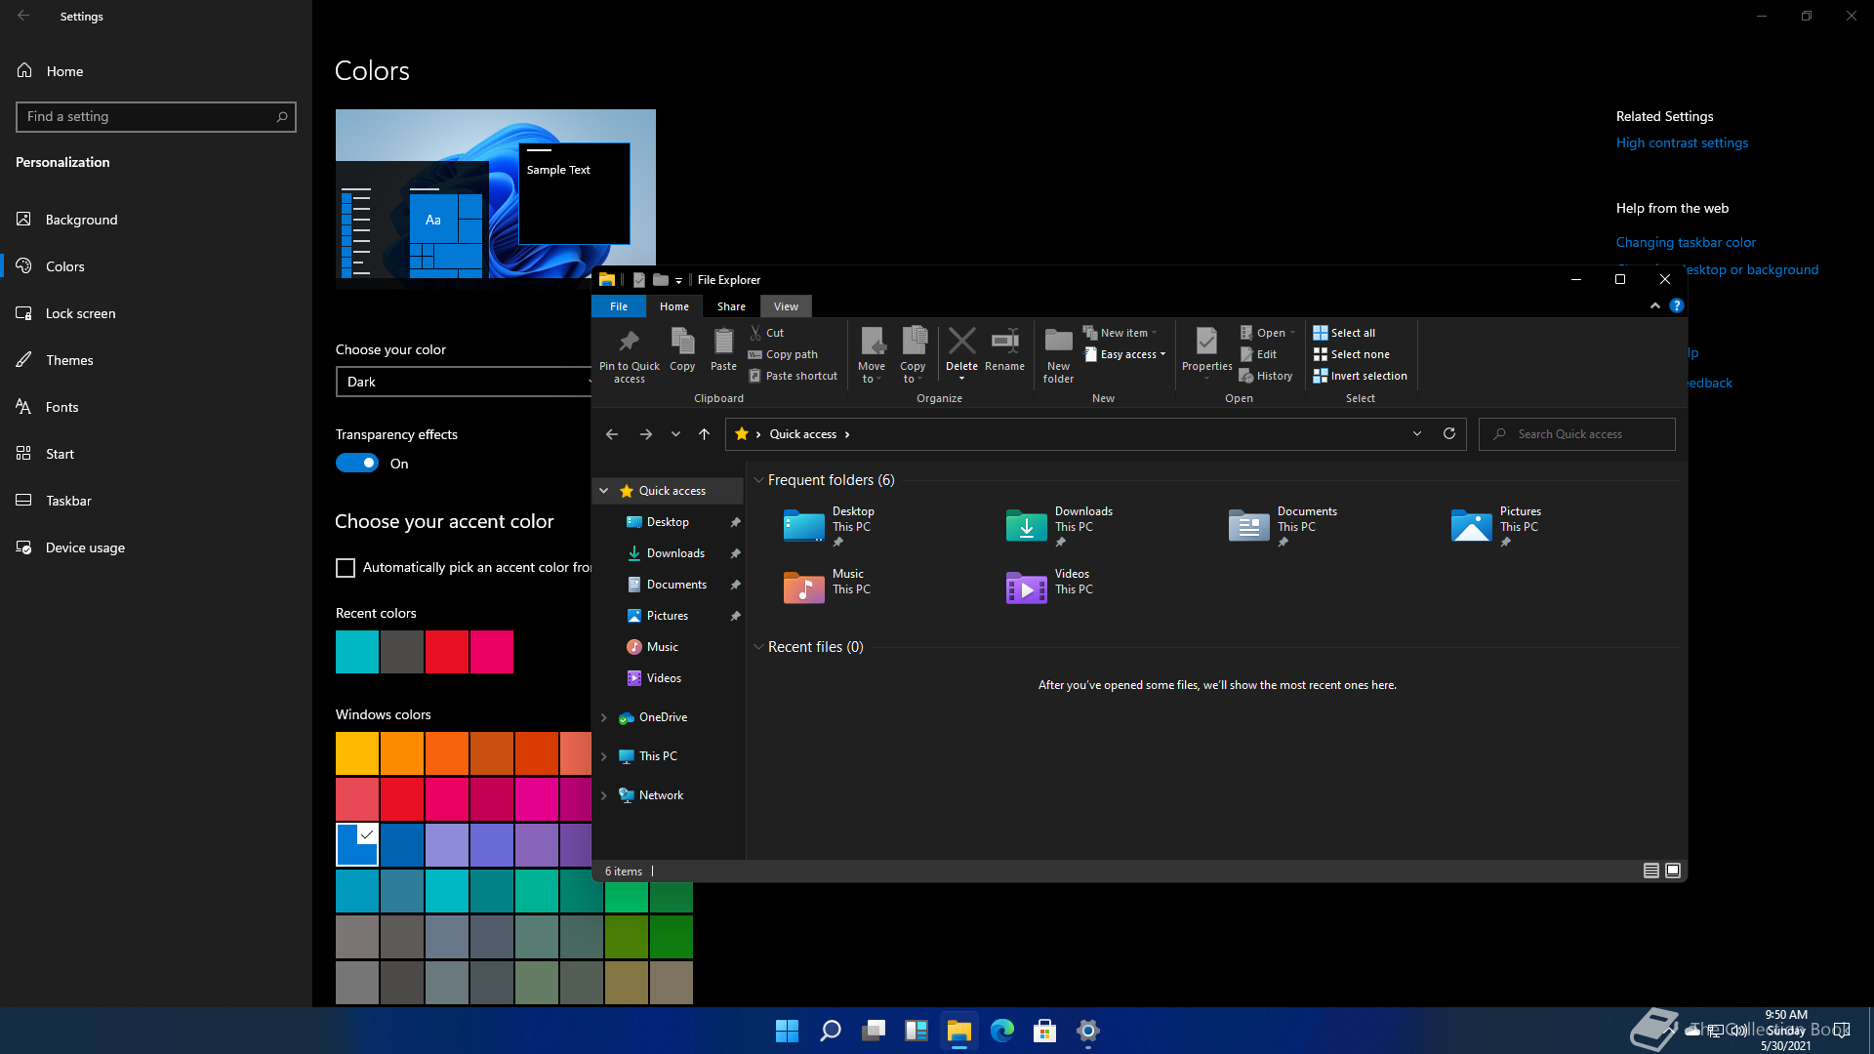This screenshot has width=1874, height=1054.
Task: Click the Search Quick access field
Action: tap(1577, 434)
